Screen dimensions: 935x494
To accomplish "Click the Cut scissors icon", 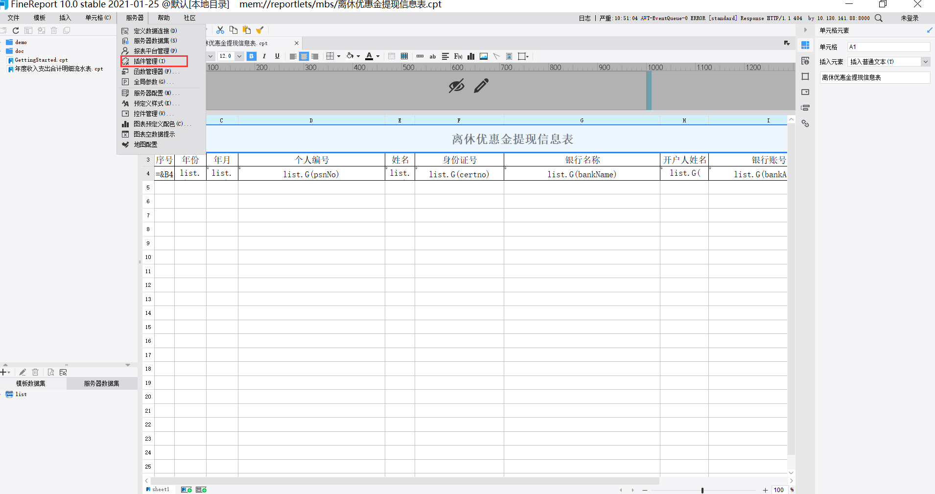I will point(220,30).
